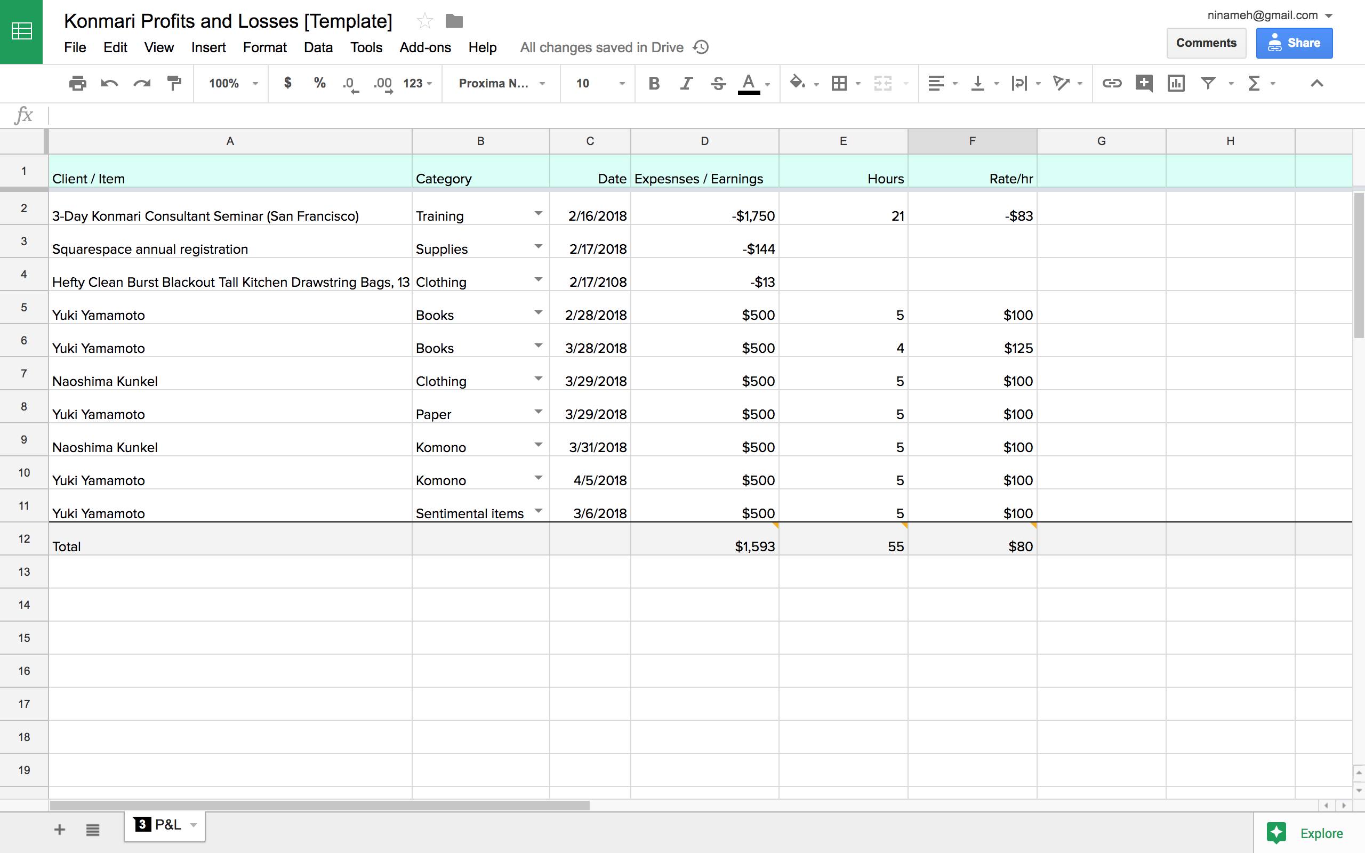Open version history clock icon
The width and height of the screenshot is (1365, 853).
pos(701,47)
